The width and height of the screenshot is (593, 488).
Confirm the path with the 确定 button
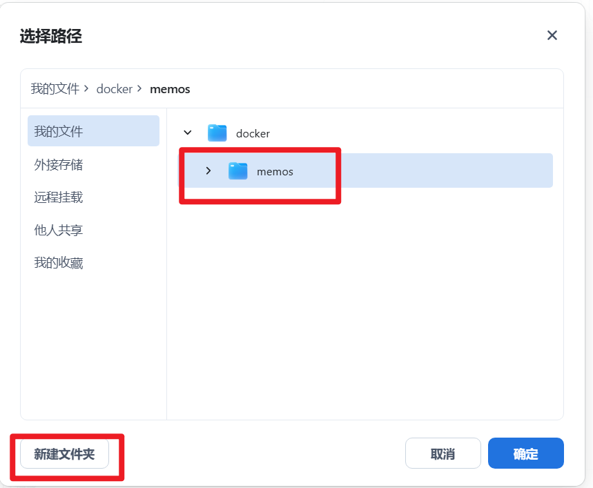pos(525,454)
